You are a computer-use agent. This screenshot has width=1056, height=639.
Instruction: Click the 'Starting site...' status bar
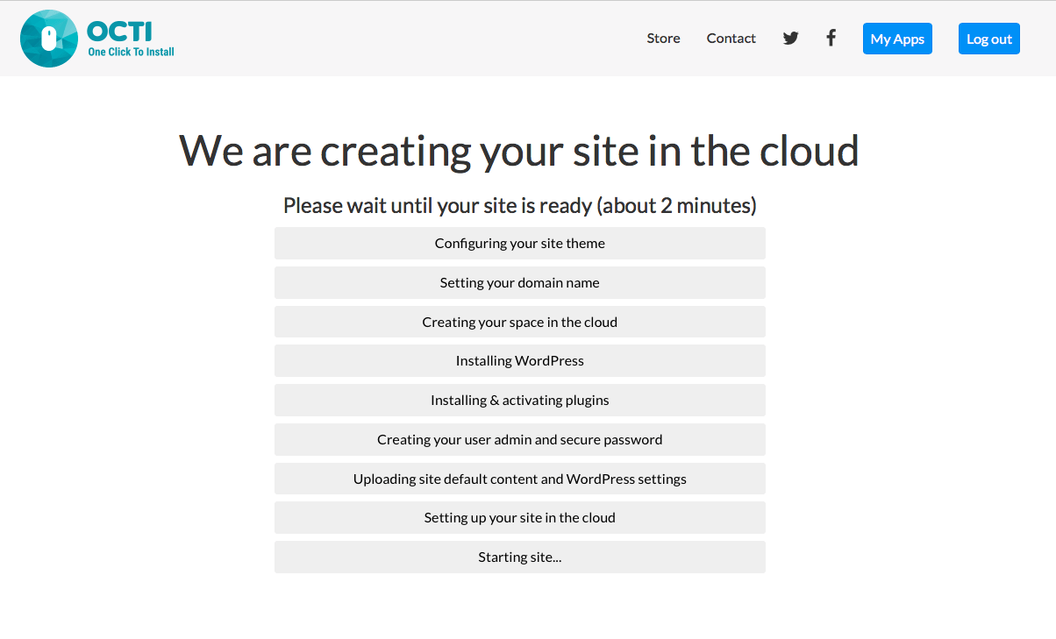pyautogui.click(x=519, y=557)
